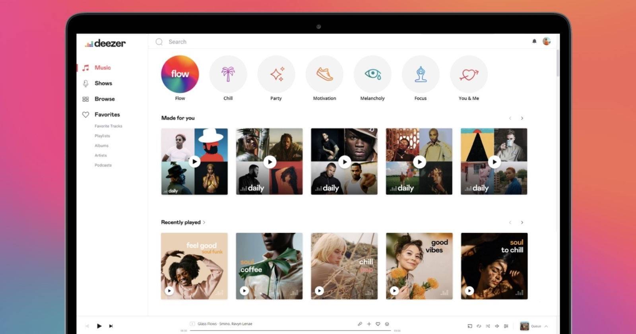Play feel good soul funk playlist
The image size is (636, 334).
click(x=169, y=291)
